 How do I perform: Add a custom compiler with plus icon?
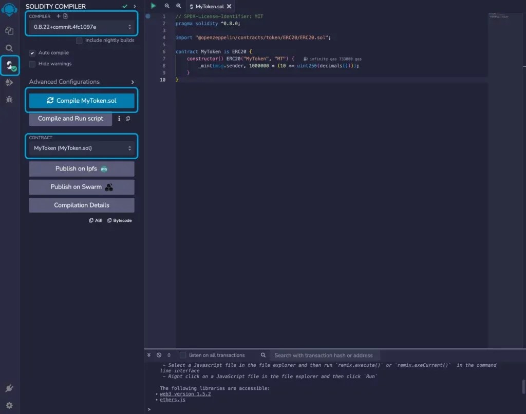point(59,16)
